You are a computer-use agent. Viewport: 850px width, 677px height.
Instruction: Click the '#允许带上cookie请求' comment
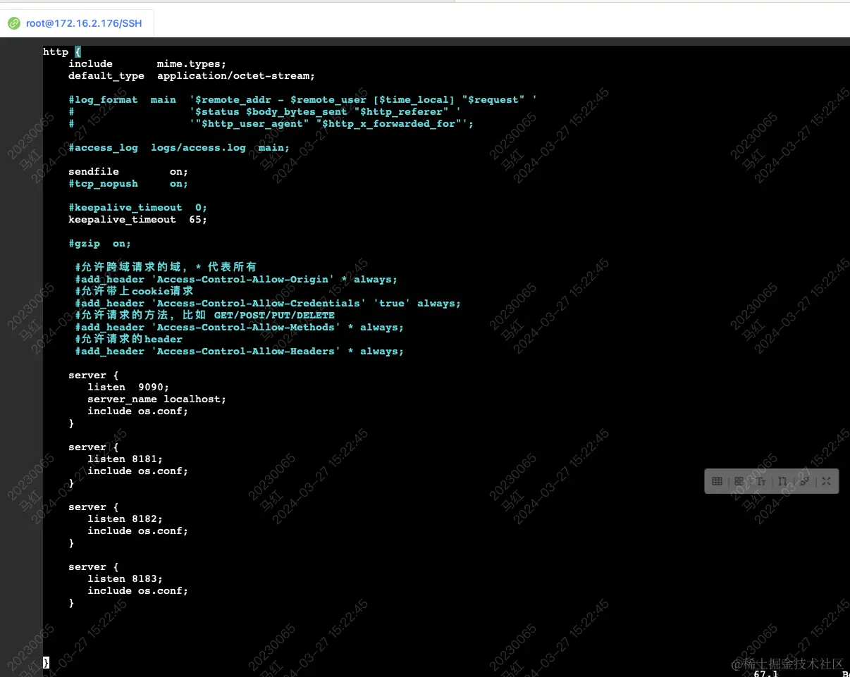(x=134, y=291)
